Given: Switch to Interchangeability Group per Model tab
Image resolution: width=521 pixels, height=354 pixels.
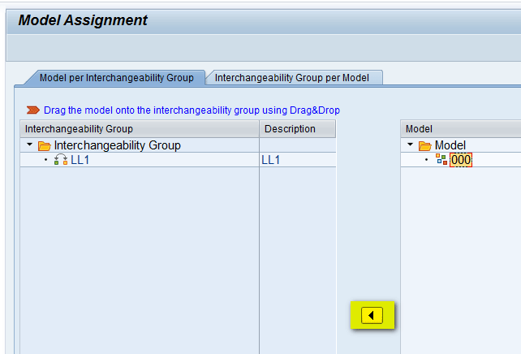Looking at the screenshot, I should [292, 78].
